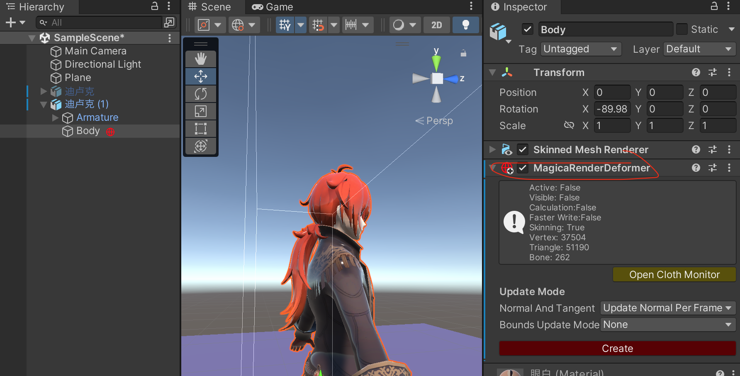Open the Normal And Tangent dropdown

click(x=668, y=308)
